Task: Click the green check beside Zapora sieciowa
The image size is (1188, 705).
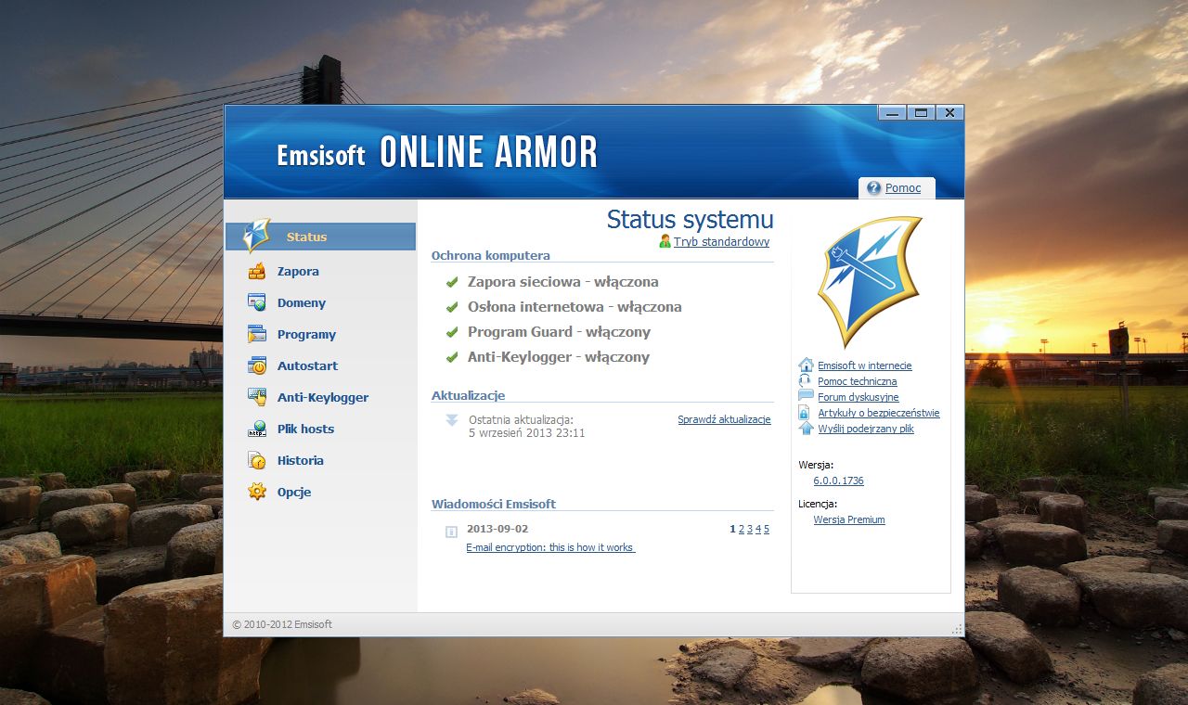Action: click(x=452, y=282)
